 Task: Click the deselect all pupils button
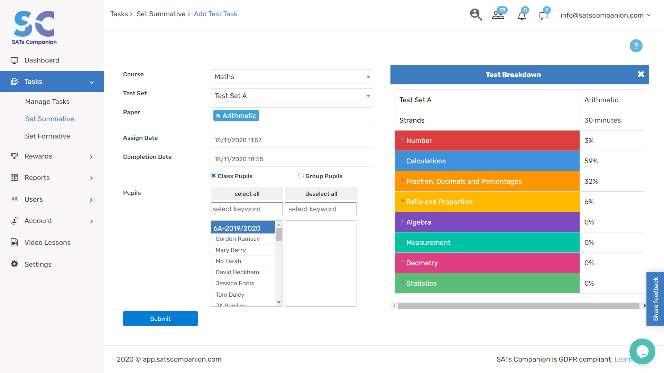tap(321, 194)
